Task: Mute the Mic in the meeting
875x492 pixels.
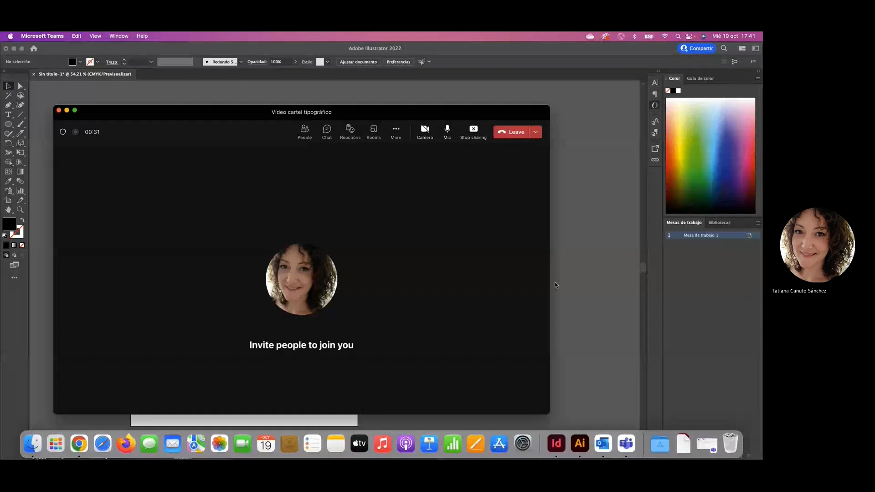Action: click(447, 132)
